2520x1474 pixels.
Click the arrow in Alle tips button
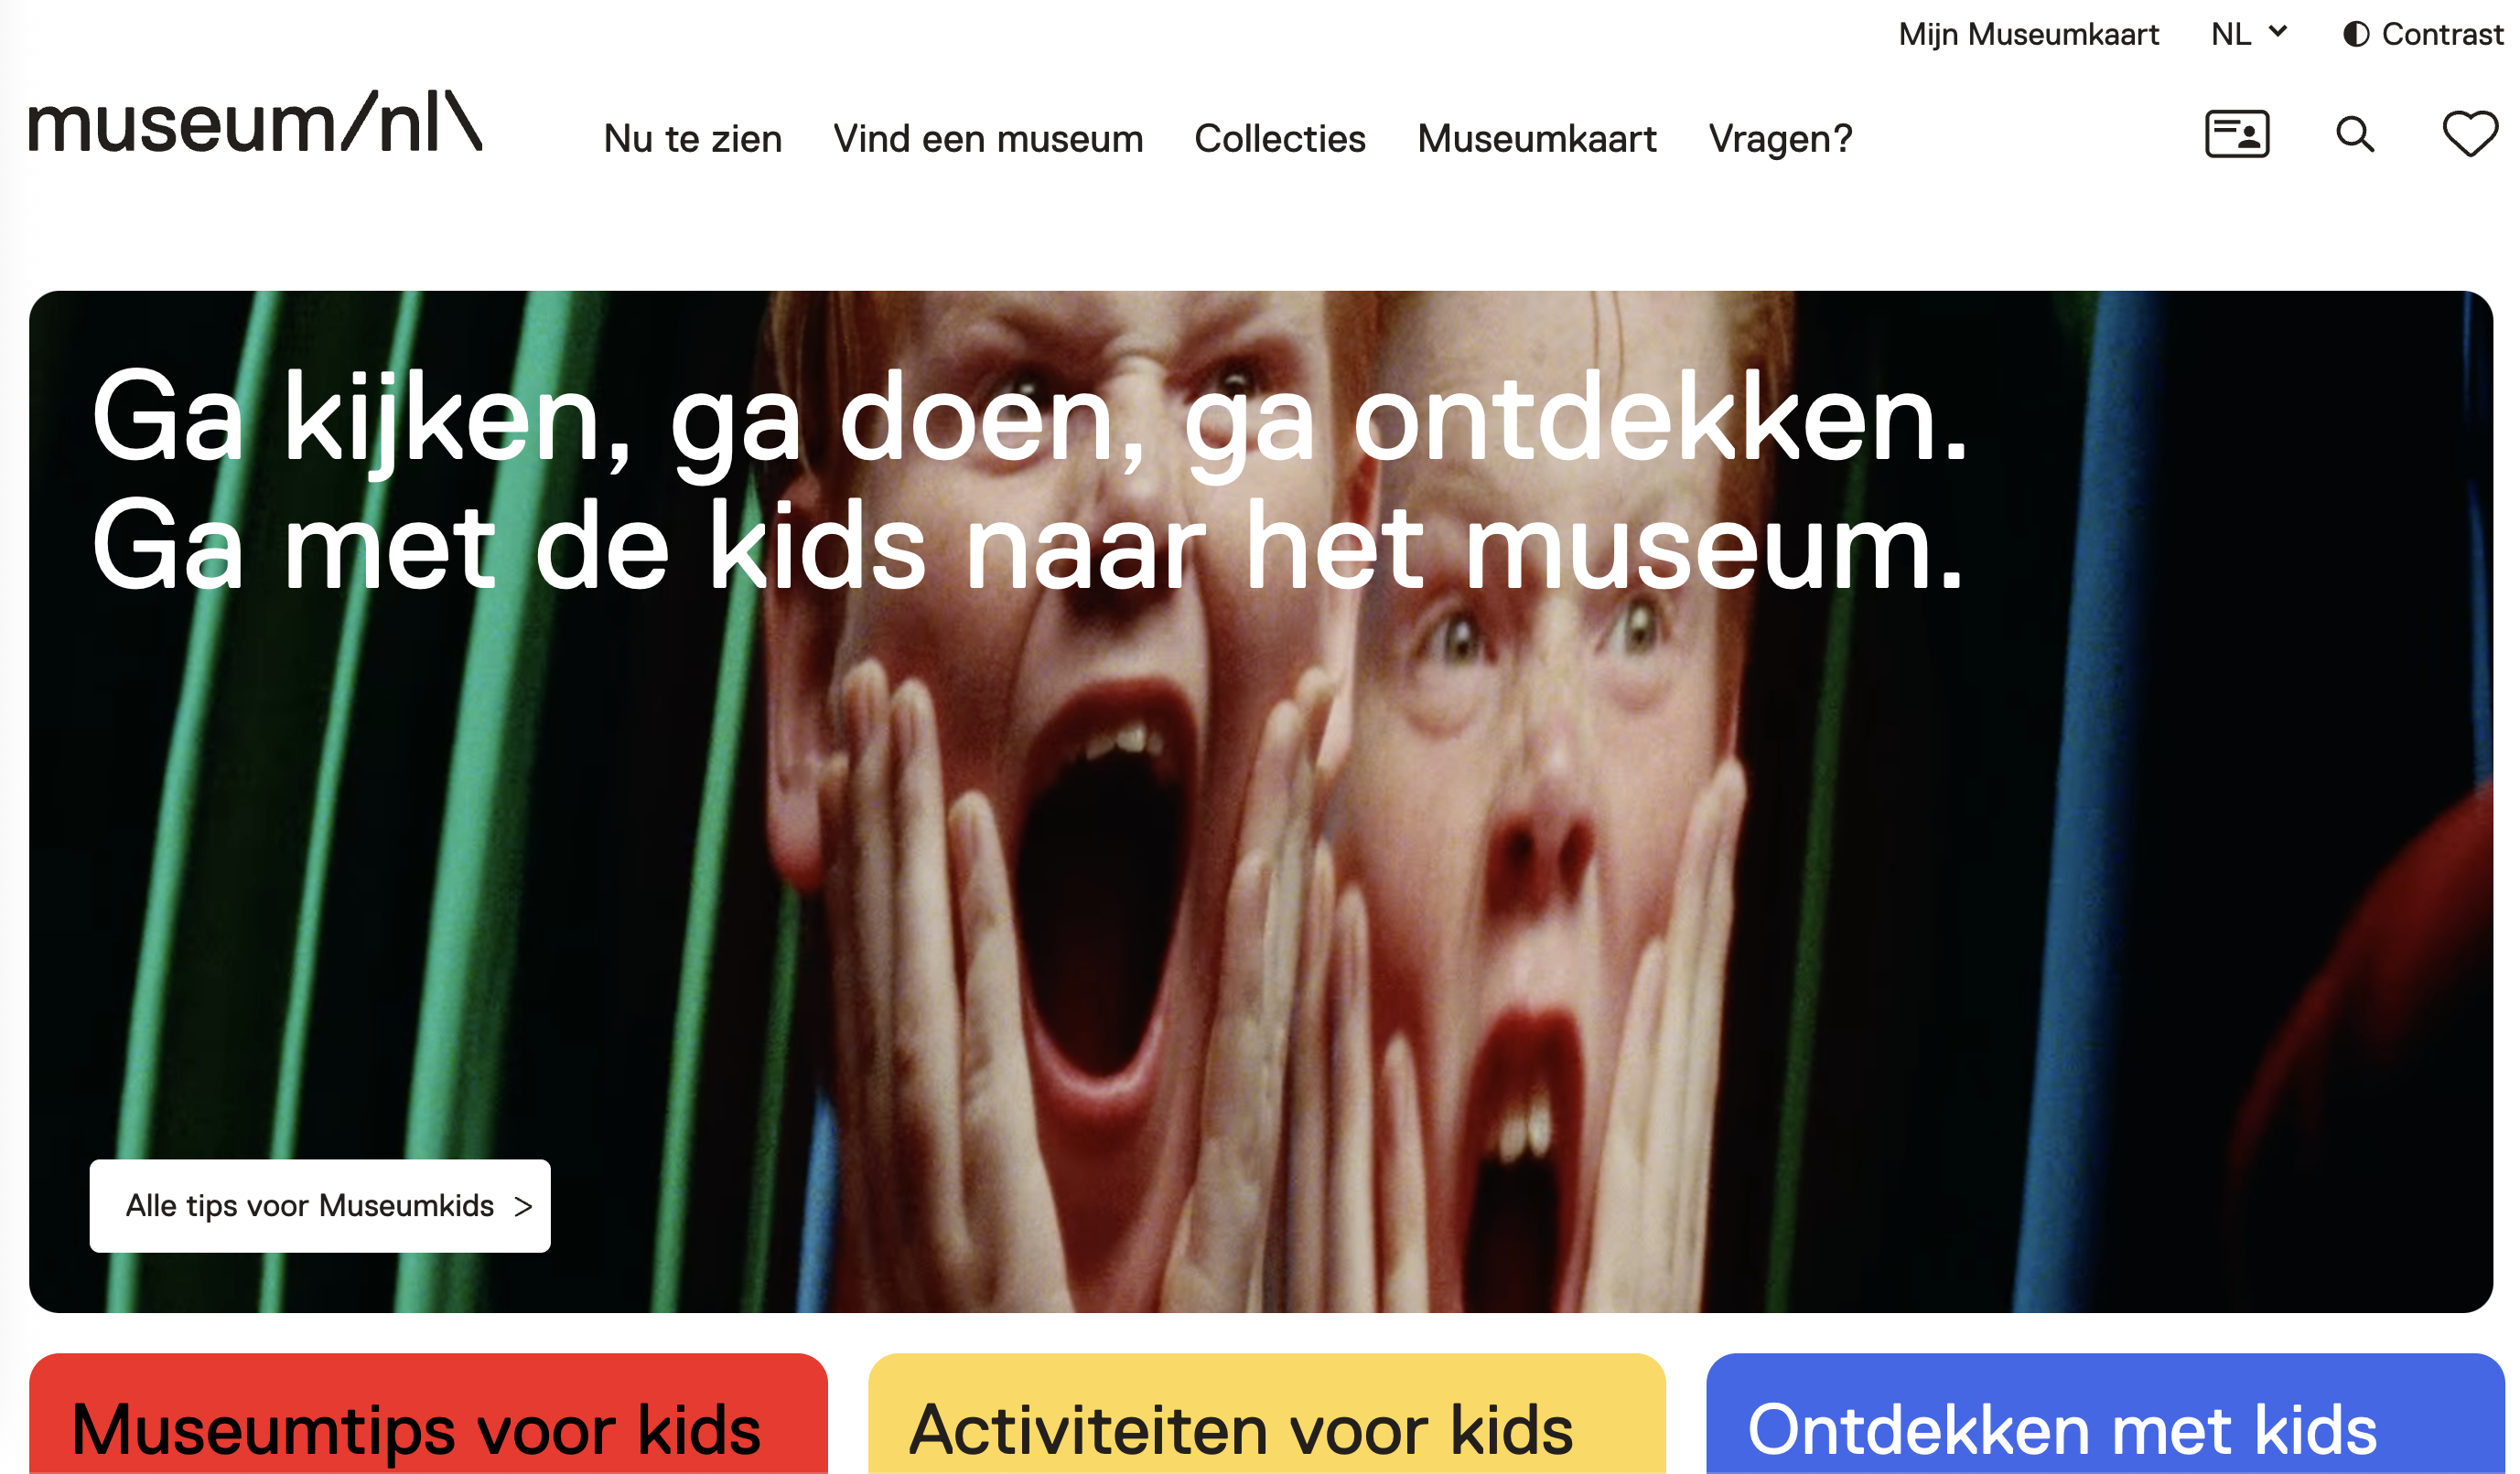point(523,1207)
